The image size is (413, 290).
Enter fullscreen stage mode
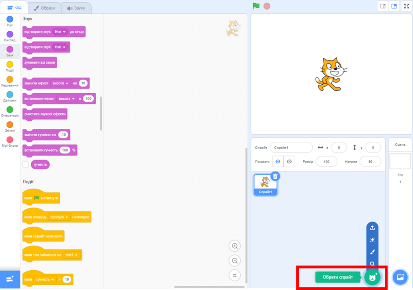406,6
